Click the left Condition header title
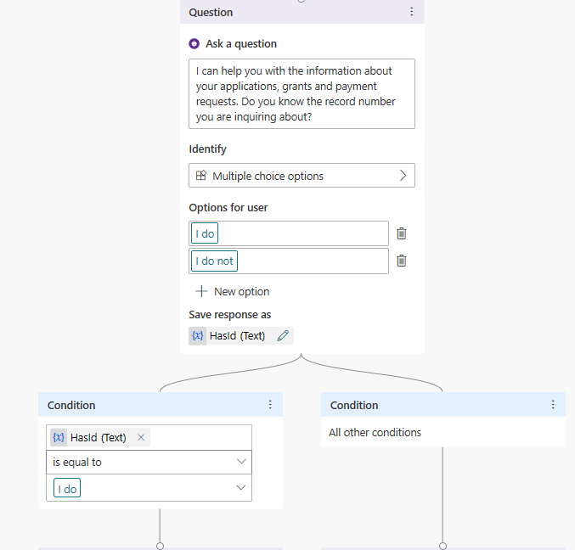575x550 pixels. pyautogui.click(x=71, y=405)
